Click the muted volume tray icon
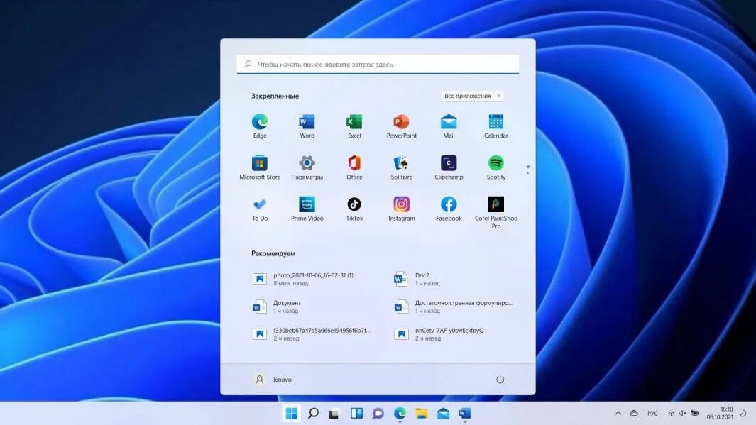The image size is (756, 425). click(683, 414)
